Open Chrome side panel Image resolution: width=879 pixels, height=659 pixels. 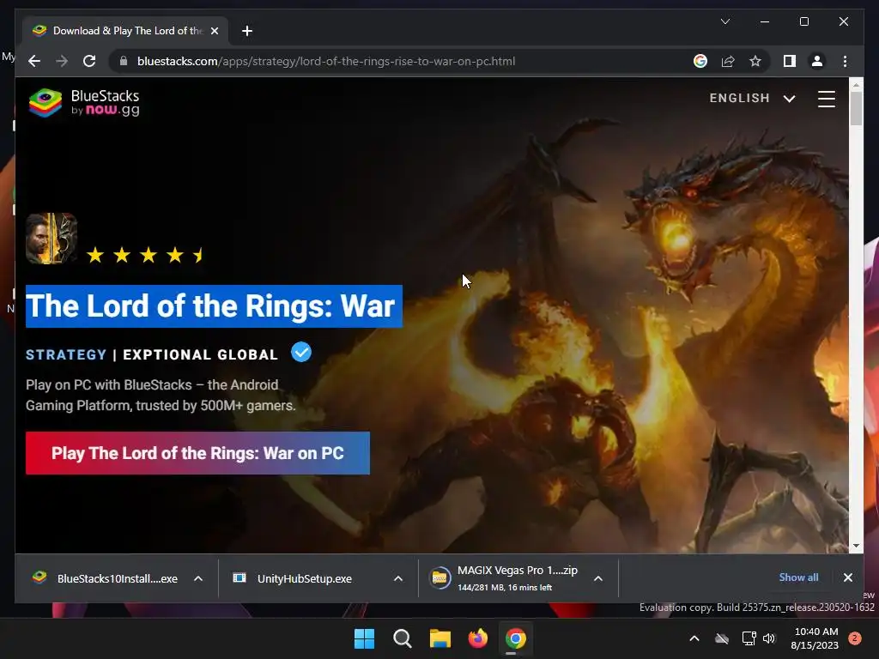pyautogui.click(x=790, y=61)
